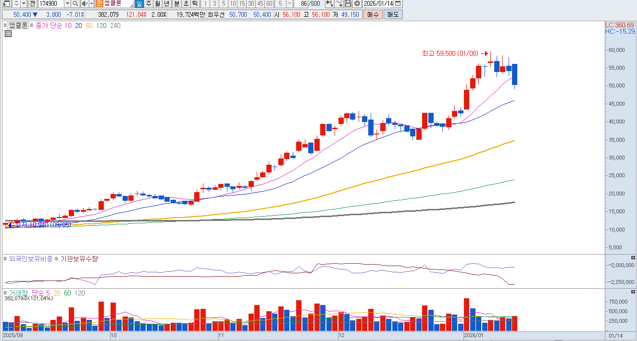Click the date field showing 2026/01/14
The height and width of the screenshot is (341, 637).
pos(378,4)
